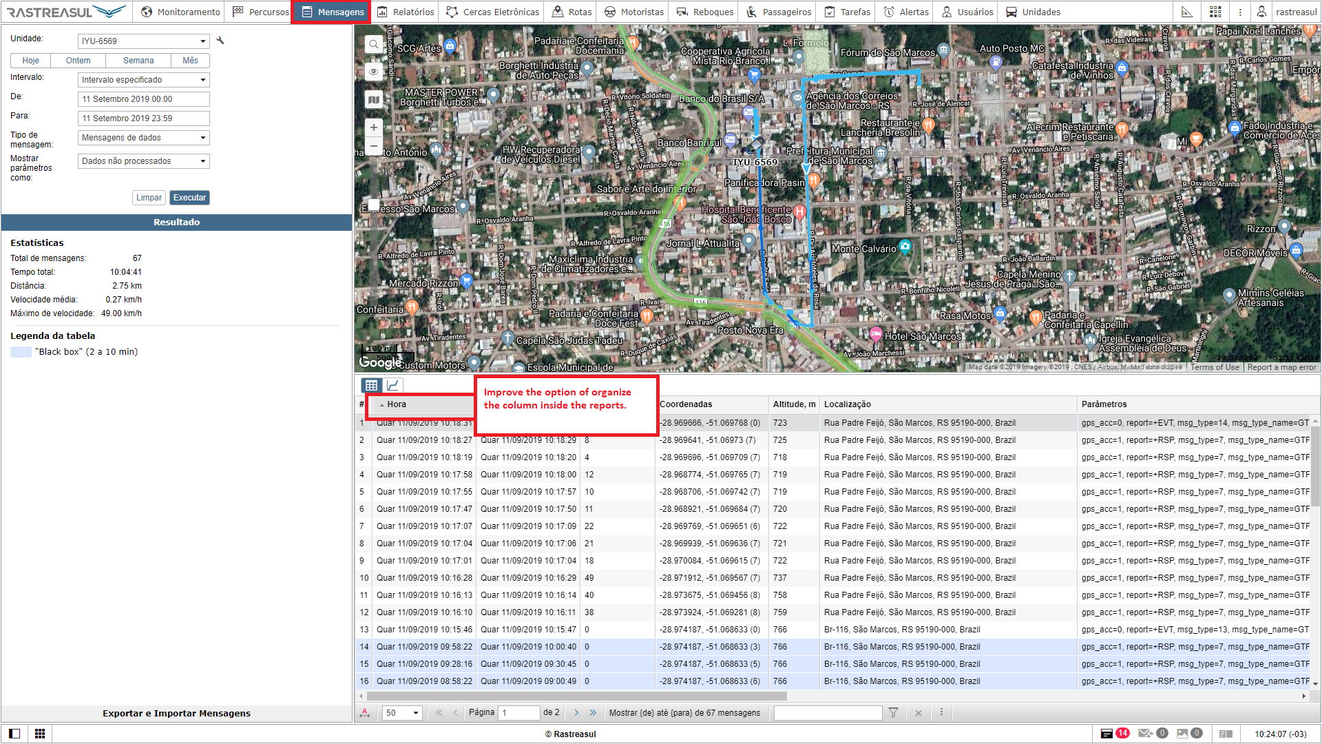The height and width of the screenshot is (744, 1322).
Task: Zoom in on the map
Action: (x=373, y=127)
